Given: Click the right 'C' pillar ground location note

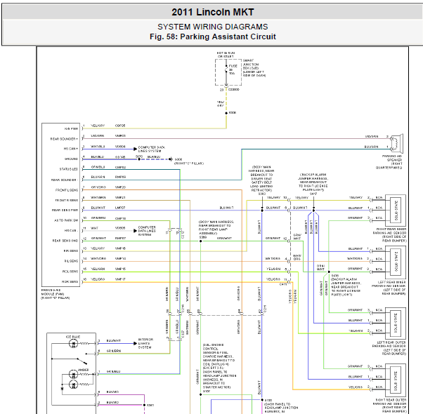Looking at the screenshot, I should click(x=189, y=163).
